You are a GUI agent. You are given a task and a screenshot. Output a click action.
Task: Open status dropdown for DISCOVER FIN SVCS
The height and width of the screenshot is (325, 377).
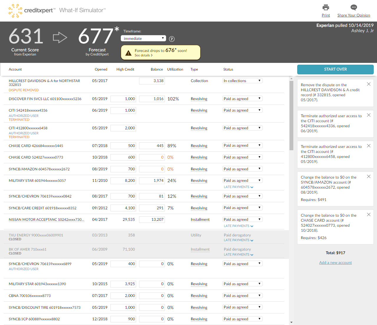click(242, 99)
